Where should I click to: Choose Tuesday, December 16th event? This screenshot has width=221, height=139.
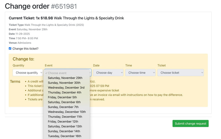(65, 136)
